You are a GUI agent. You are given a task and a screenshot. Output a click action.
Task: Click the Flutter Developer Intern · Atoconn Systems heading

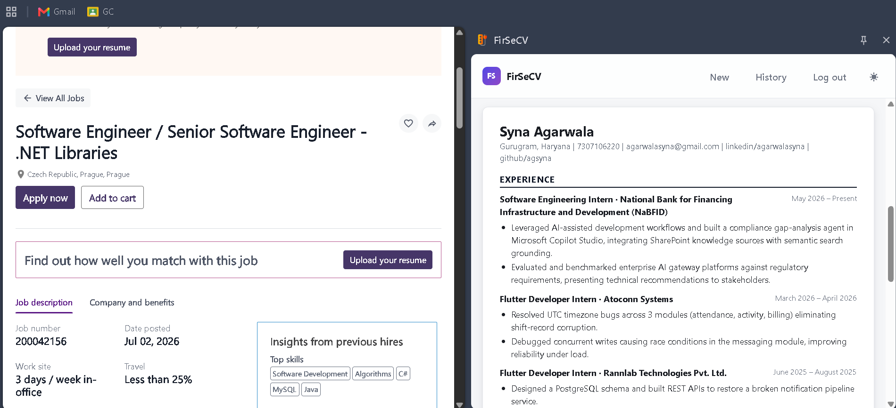(x=586, y=299)
